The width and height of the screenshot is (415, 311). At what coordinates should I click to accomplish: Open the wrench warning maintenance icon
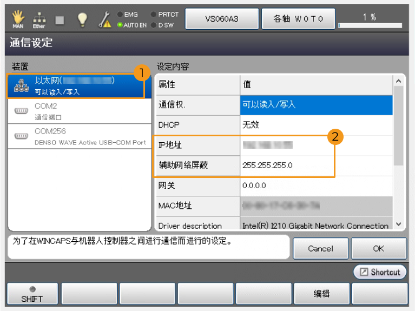(x=105, y=19)
